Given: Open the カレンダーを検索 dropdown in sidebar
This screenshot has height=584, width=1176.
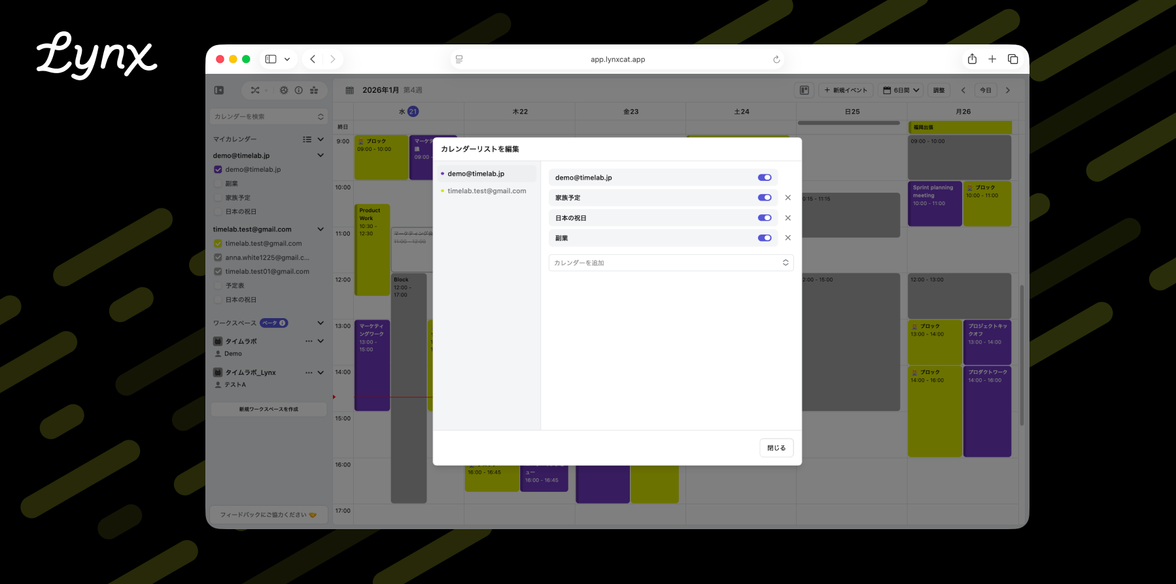Looking at the screenshot, I should [269, 116].
